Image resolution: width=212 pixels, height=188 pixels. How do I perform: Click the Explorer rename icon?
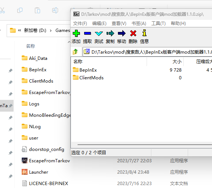pyautogui.click(x=55, y=10)
